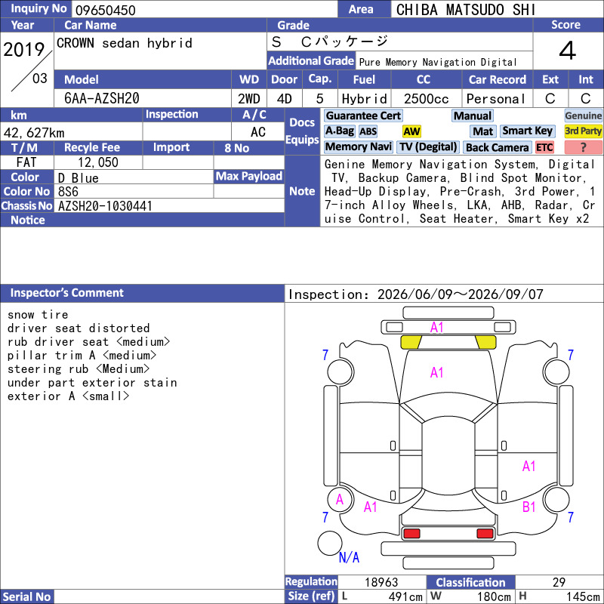Click the area value CHIBA MATSUDO SHI
The image size is (604, 604).
465,10
